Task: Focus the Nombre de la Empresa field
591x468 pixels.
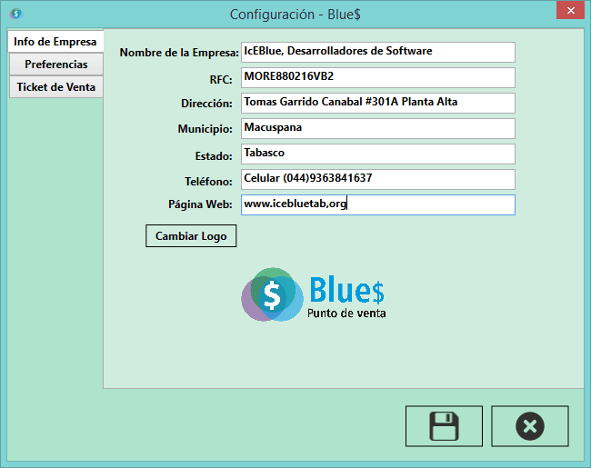Action: (x=378, y=52)
